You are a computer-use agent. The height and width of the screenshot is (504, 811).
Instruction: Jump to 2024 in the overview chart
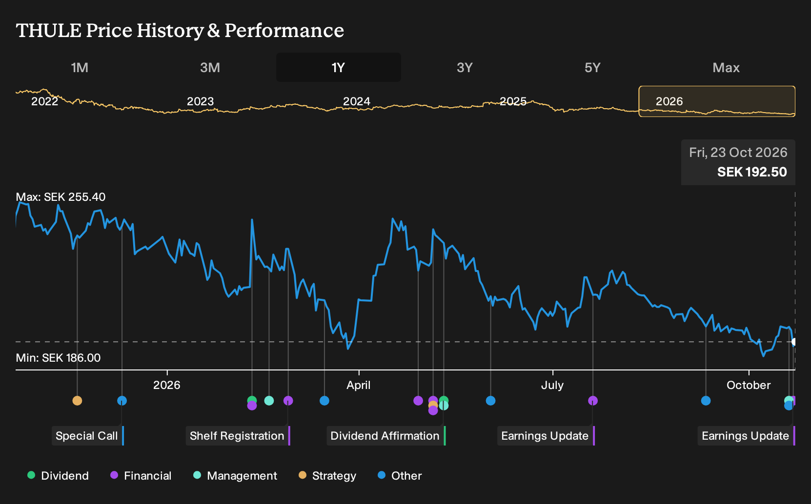(x=357, y=101)
